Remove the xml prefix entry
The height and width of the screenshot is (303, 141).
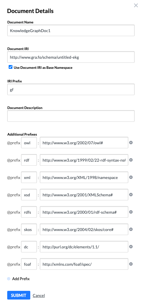131,177
